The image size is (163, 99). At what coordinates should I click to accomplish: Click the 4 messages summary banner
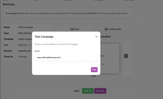pos(67,13)
